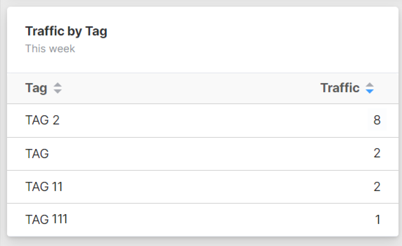Click the This week subtitle

(x=50, y=48)
